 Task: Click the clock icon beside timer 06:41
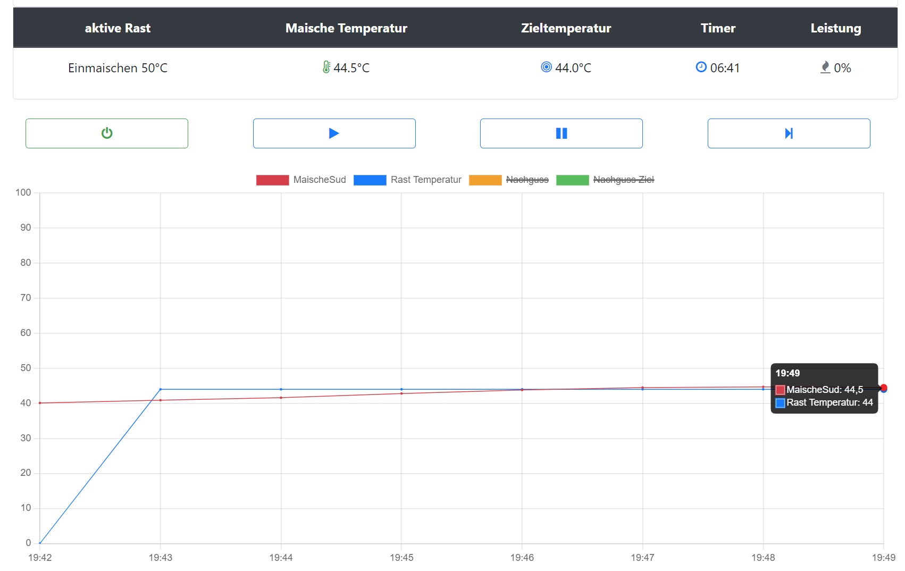tap(701, 67)
